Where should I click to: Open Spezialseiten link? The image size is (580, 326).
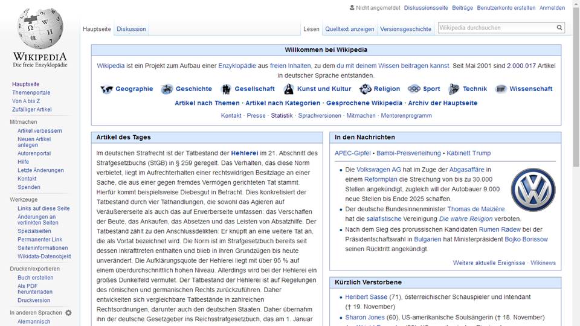34,231
